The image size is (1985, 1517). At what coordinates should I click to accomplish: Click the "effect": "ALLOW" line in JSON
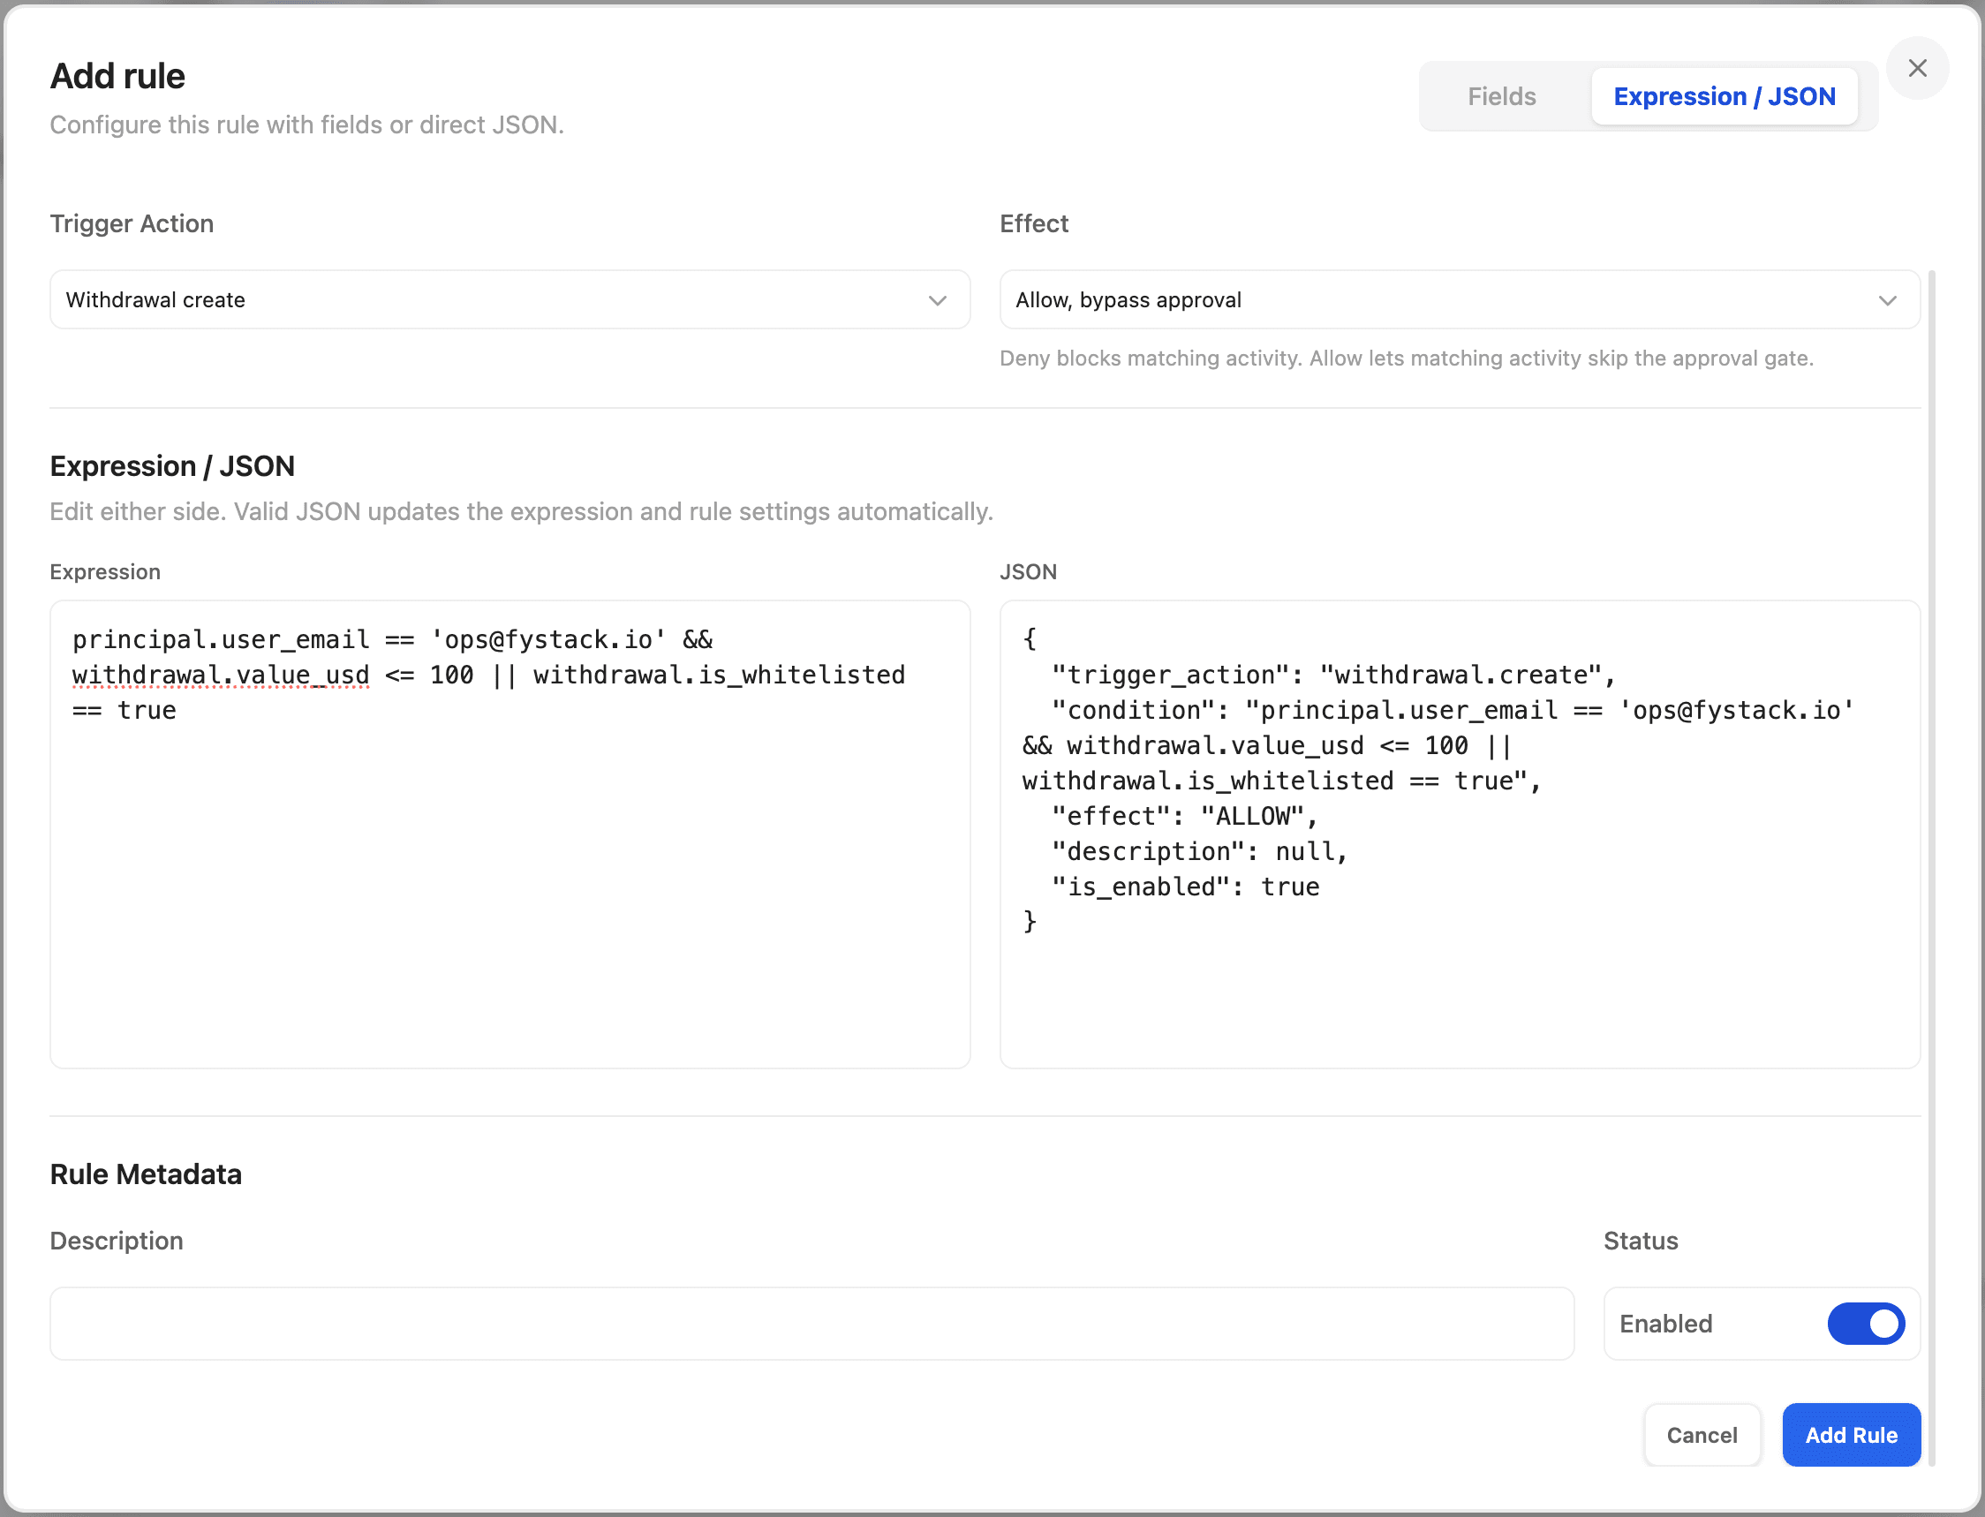click(x=1184, y=816)
